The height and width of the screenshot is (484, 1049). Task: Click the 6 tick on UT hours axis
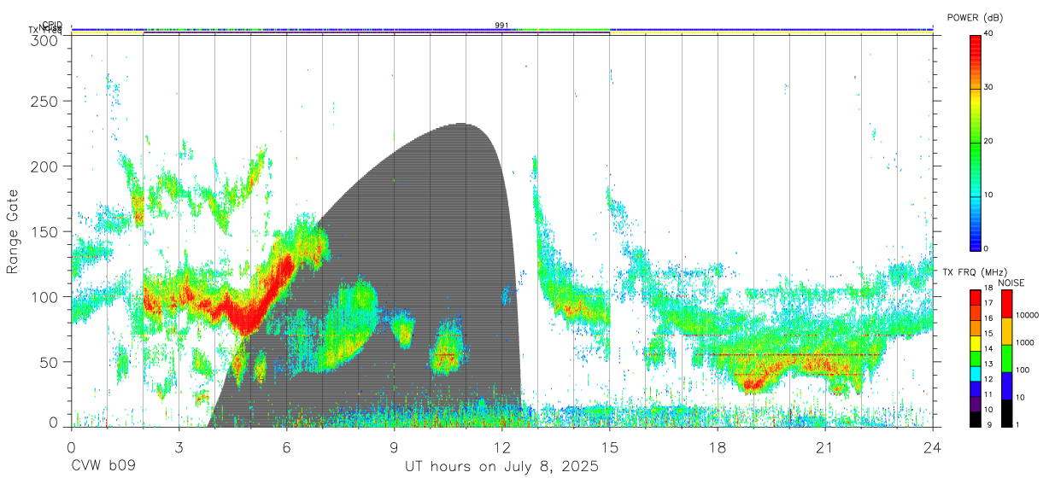point(286,446)
